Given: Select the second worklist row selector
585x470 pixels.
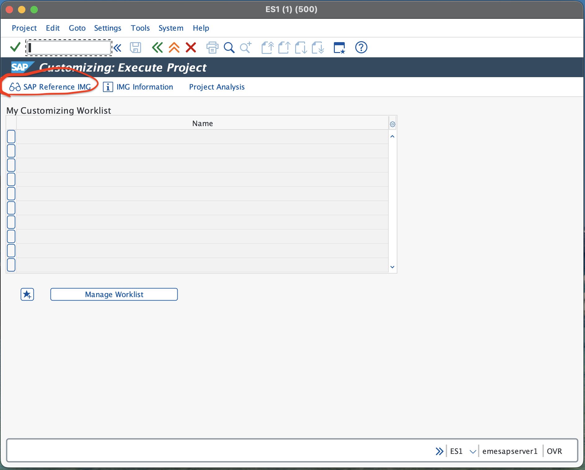Looking at the screenshot, I should point(11,151).
